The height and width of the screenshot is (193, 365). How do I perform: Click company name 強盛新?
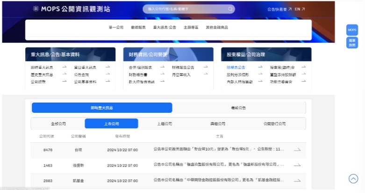click(x=78, y=165)
